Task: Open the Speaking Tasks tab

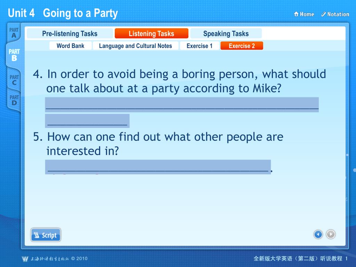Action: point(226,34)
